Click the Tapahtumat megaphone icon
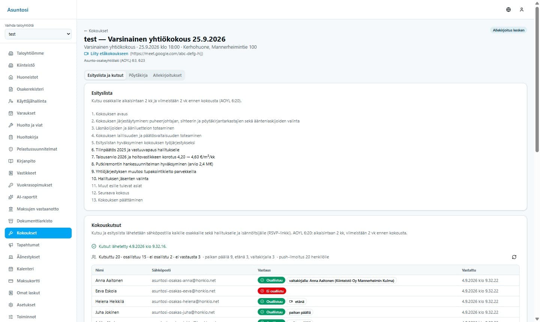 11,245
